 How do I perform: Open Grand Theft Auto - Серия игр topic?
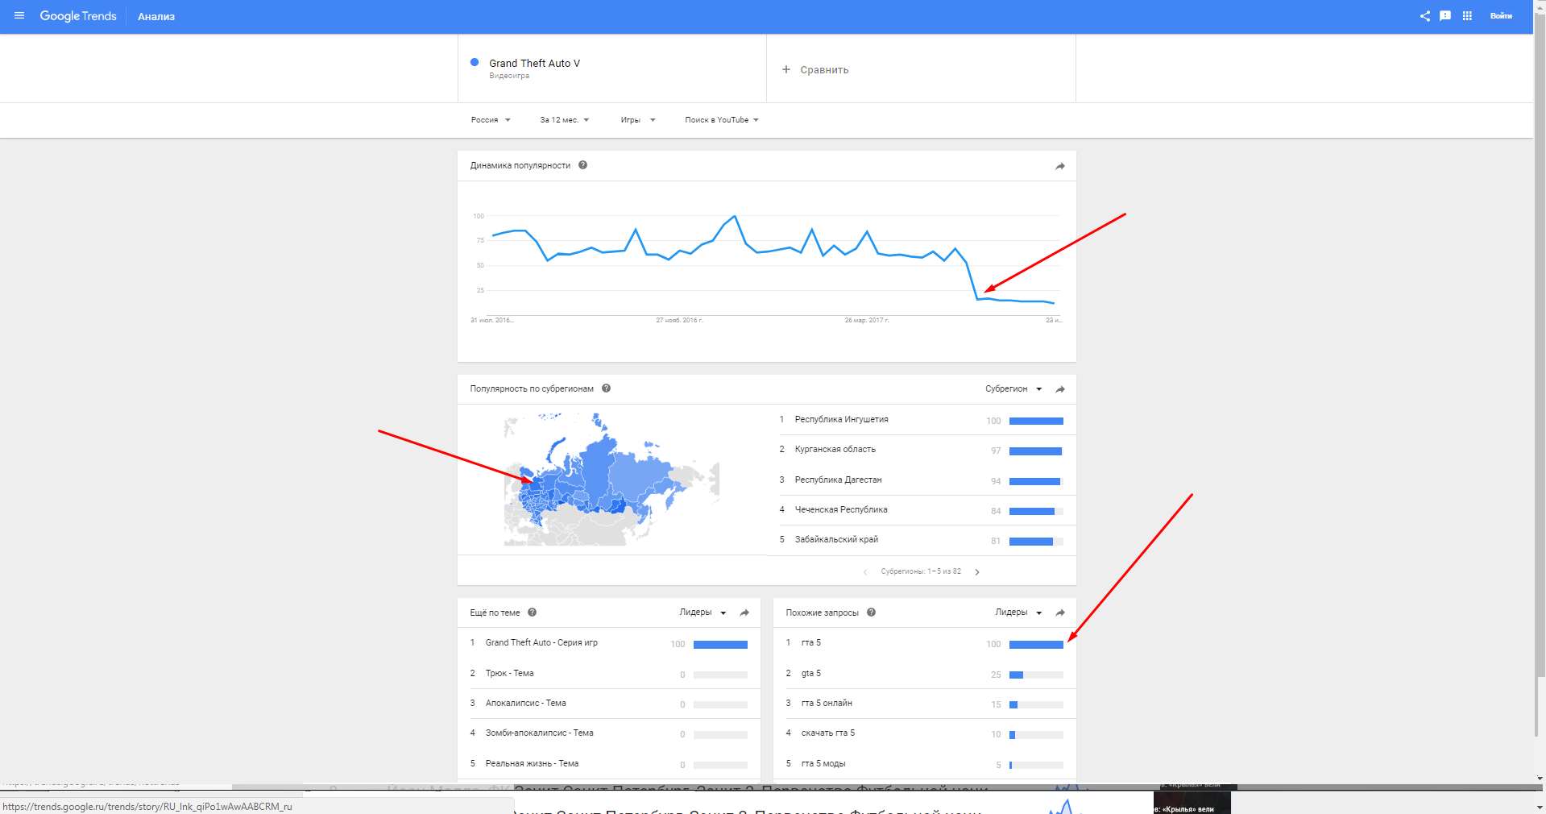(541, 643)
